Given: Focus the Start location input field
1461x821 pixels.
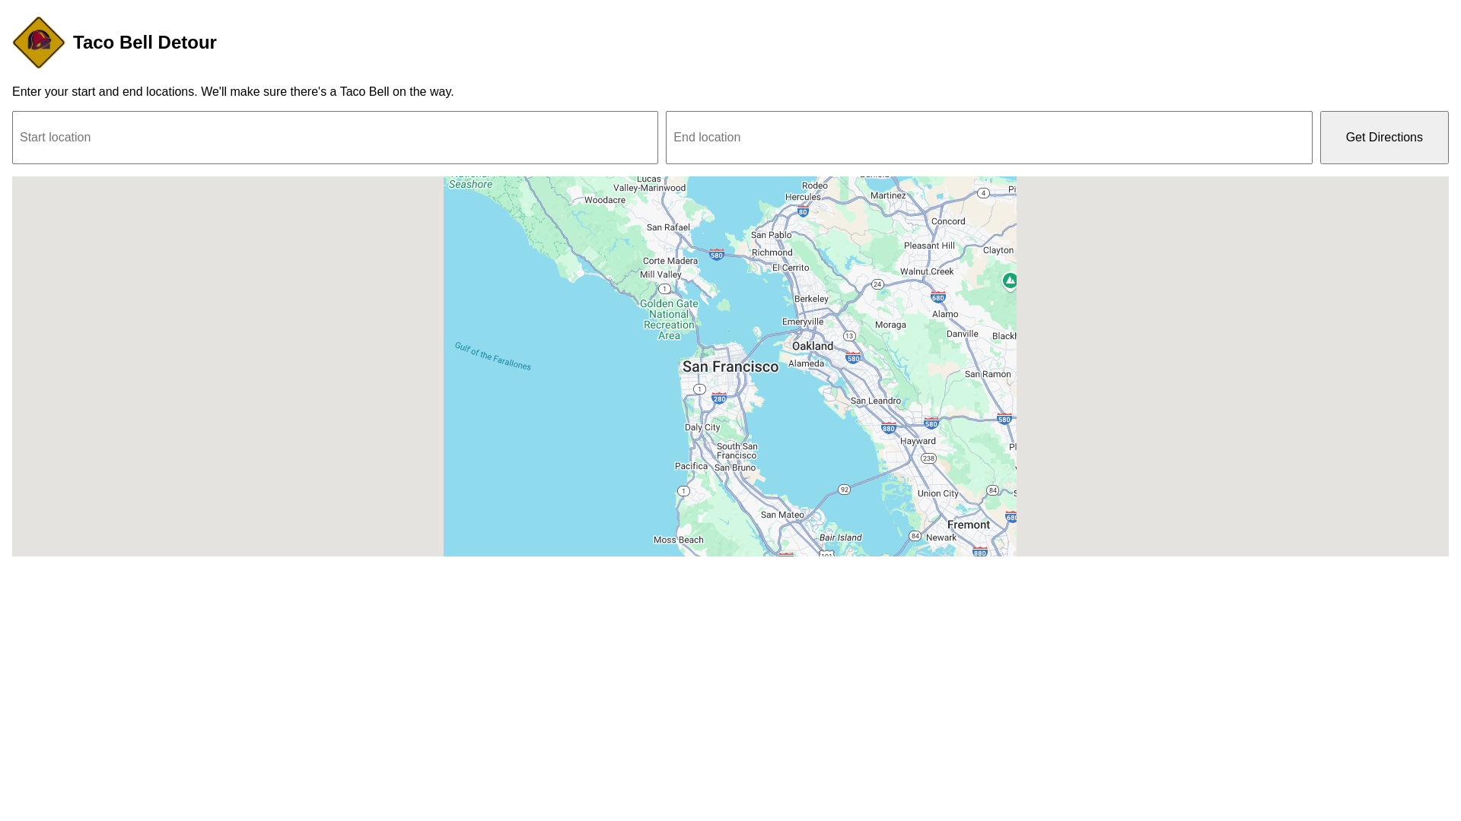Looking at the screenshot, I should 335,138.
